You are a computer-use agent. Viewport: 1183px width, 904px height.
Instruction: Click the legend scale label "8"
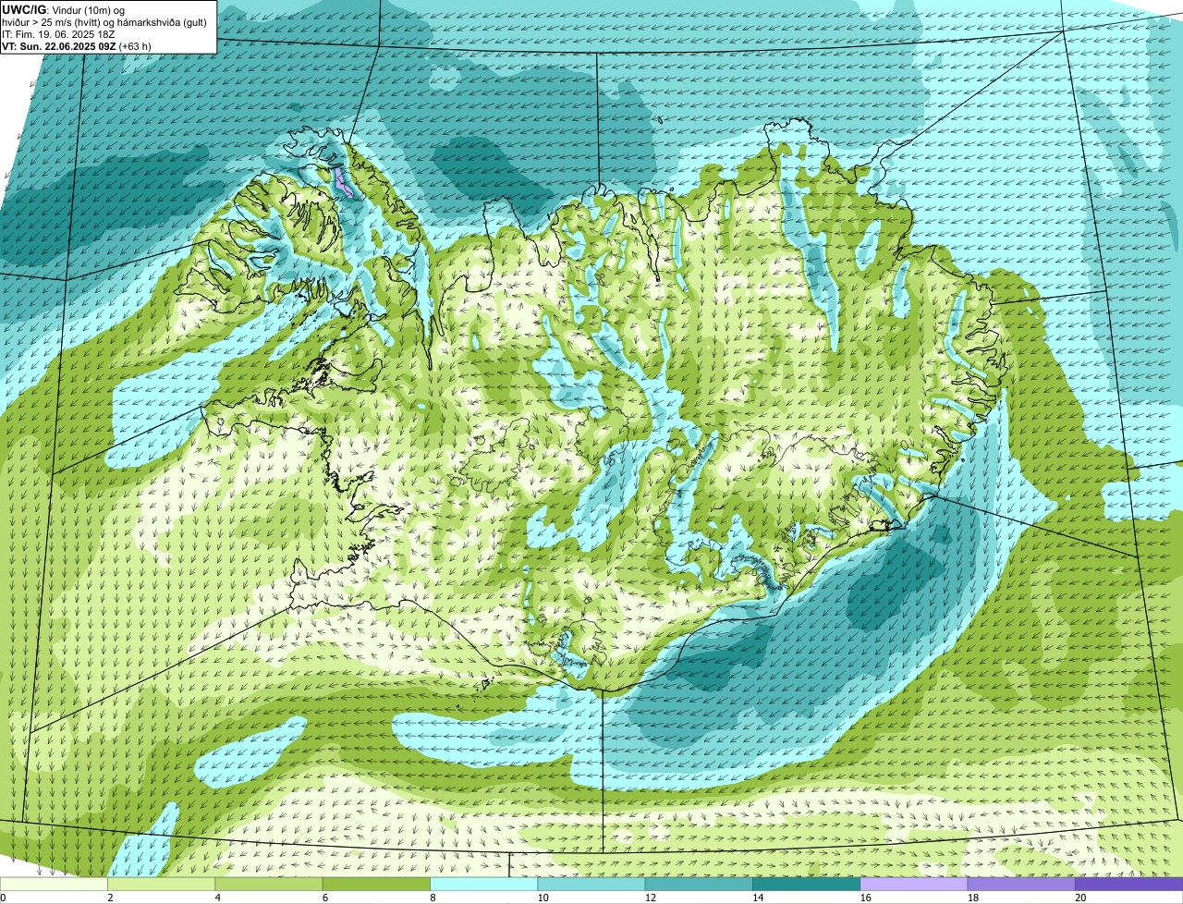pyautogui.click(x=433, y=898)
